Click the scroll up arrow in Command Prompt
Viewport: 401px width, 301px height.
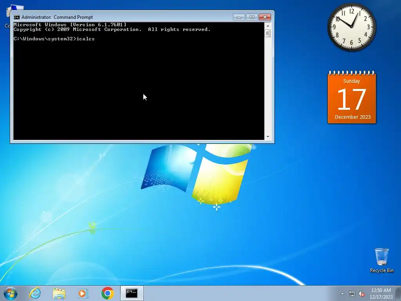[268, 26]
